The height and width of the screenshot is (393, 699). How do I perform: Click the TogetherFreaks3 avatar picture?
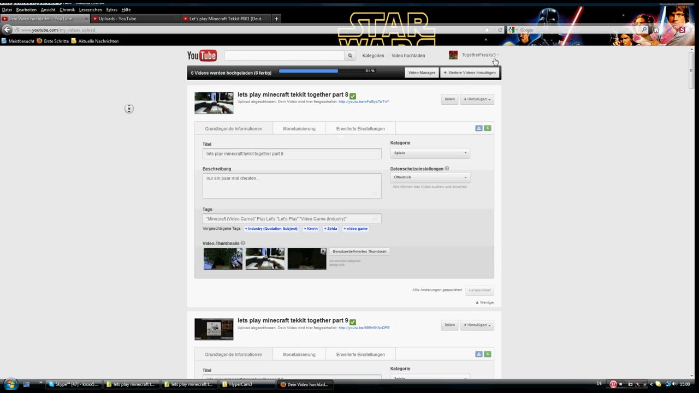coord(453,55)
